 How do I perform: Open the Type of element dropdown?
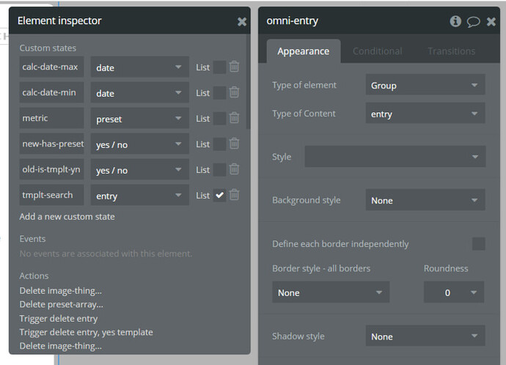pyautogui.click(x=425, y=85)
